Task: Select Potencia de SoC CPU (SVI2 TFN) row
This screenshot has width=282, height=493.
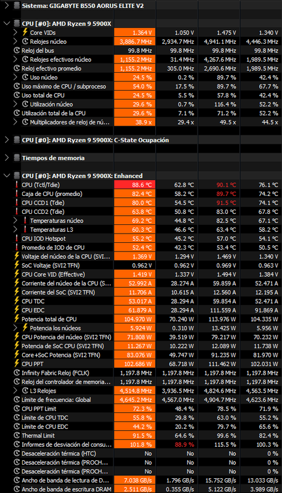Action: point(141,346)
